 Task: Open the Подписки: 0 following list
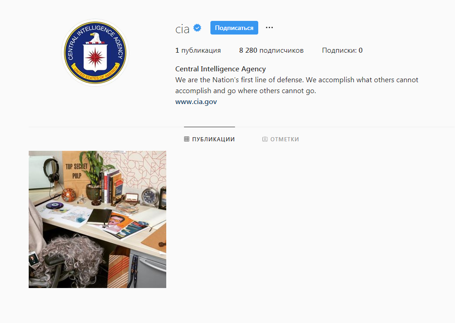342,50
